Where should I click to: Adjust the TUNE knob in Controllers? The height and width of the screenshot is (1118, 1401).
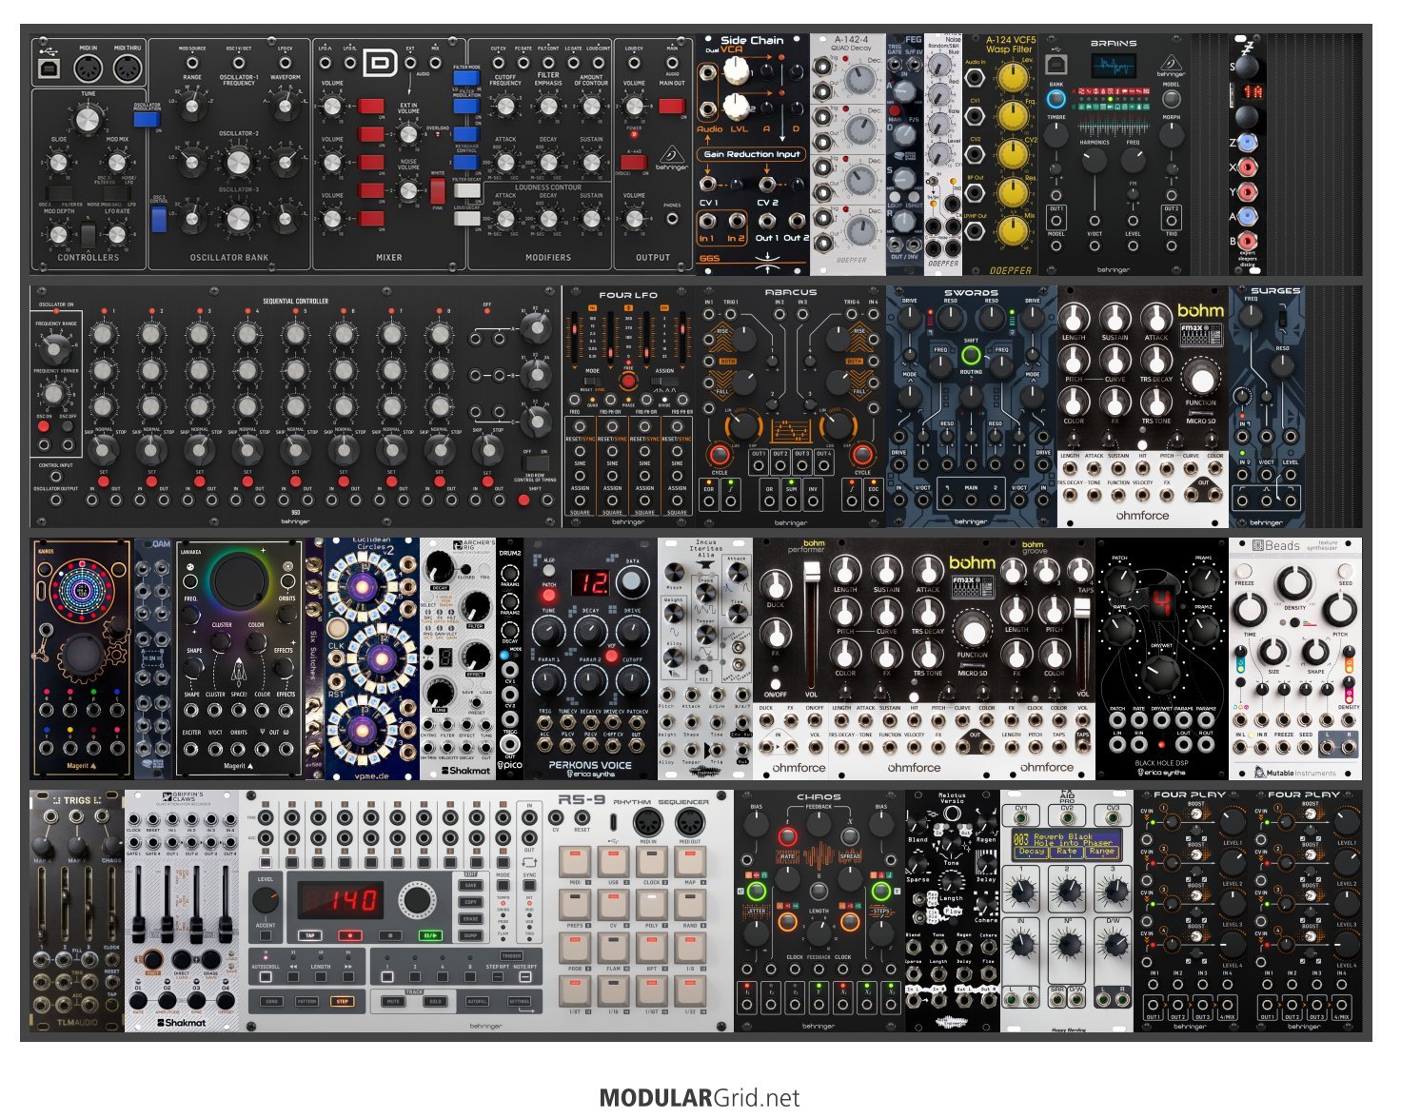point(88,119)
